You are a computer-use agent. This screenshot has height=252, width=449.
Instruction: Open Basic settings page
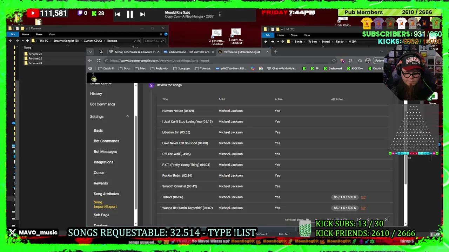click(x=98, y=130)
